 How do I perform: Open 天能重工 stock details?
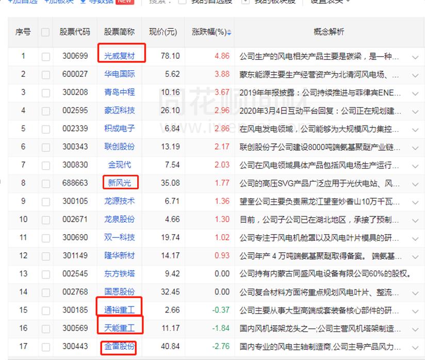(x=119, y=329)
